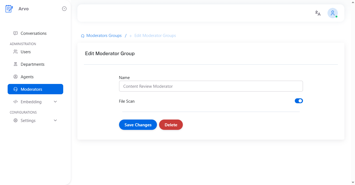Viewport: 355px width, 185px height.
Task: Select the Users icon in the sidebar
Action: [15, 52]
